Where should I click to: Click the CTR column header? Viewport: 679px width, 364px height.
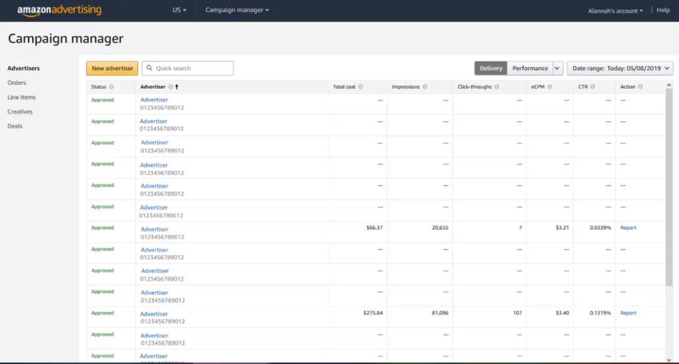tap(583, 87)
